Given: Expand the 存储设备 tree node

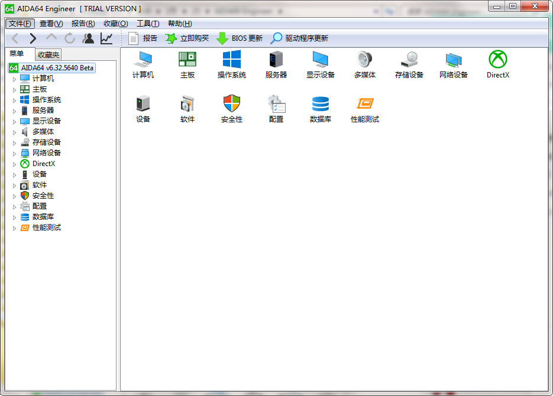Looking at the screenshot, I should coord(14,143).
